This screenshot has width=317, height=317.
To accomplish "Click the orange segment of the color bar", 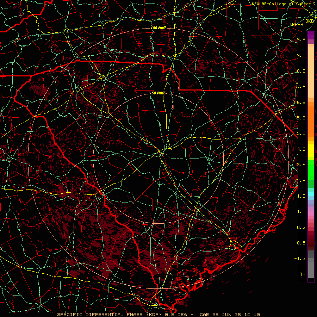I will 311,122.
